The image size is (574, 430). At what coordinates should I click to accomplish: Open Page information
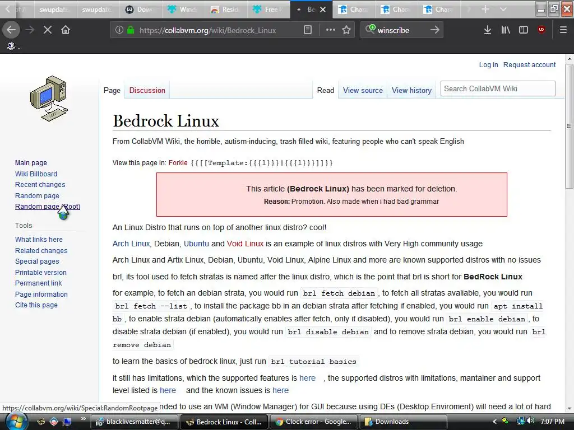point(41,295)
